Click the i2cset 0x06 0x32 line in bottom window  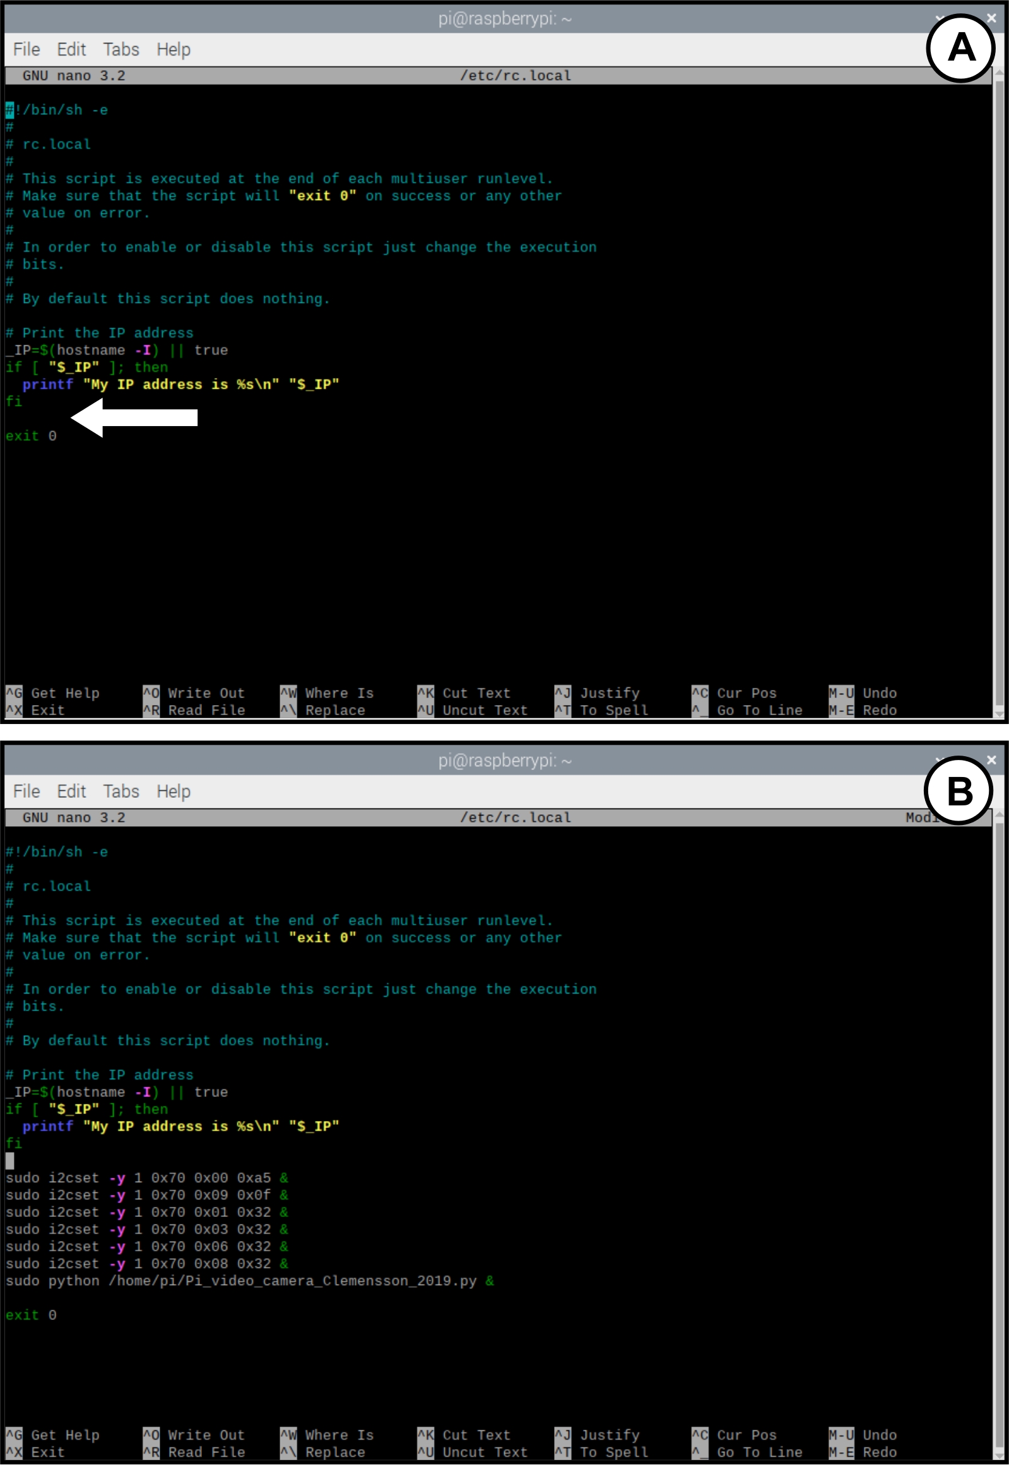click(146, 1246)
